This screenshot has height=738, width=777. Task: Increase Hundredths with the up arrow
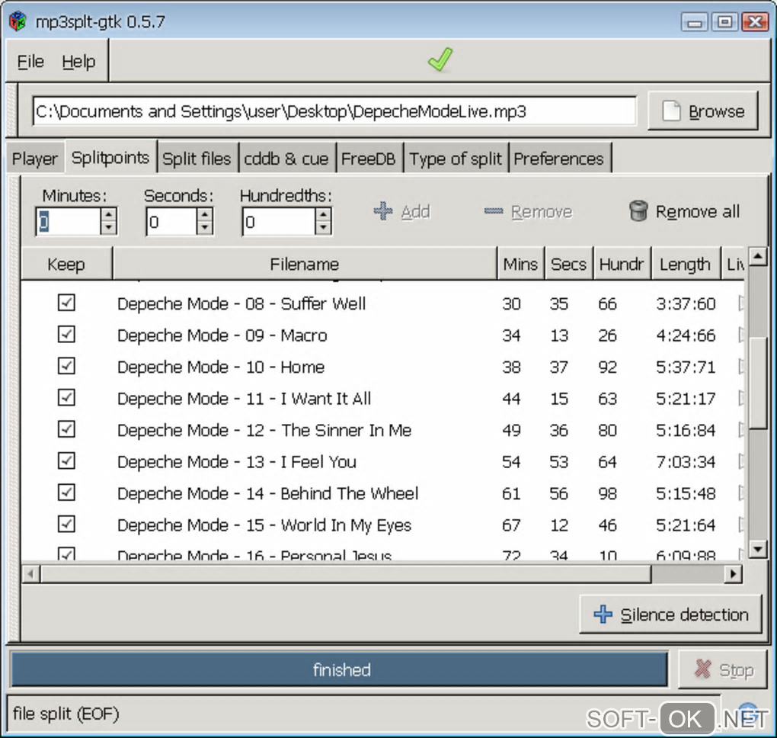323,214
